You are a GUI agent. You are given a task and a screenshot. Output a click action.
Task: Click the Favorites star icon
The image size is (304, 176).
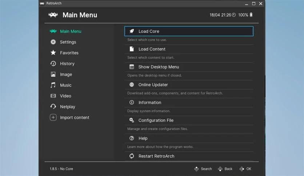[53, 53]
